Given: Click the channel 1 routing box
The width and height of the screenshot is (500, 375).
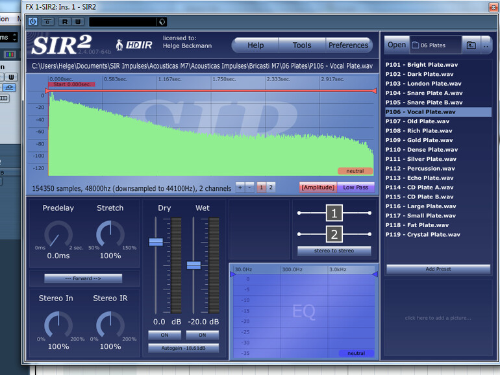Looking at the screenshot, I should (x=334, y=213).
